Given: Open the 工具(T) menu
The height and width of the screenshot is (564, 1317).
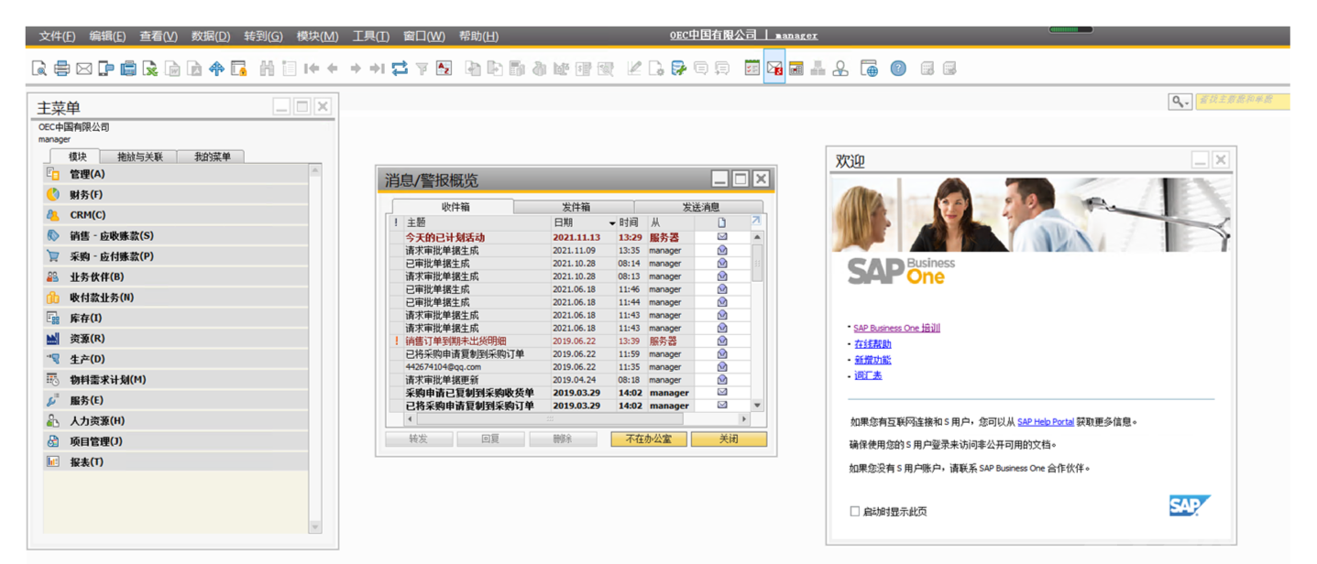Looking at the screenshot, I should (370, 37).
